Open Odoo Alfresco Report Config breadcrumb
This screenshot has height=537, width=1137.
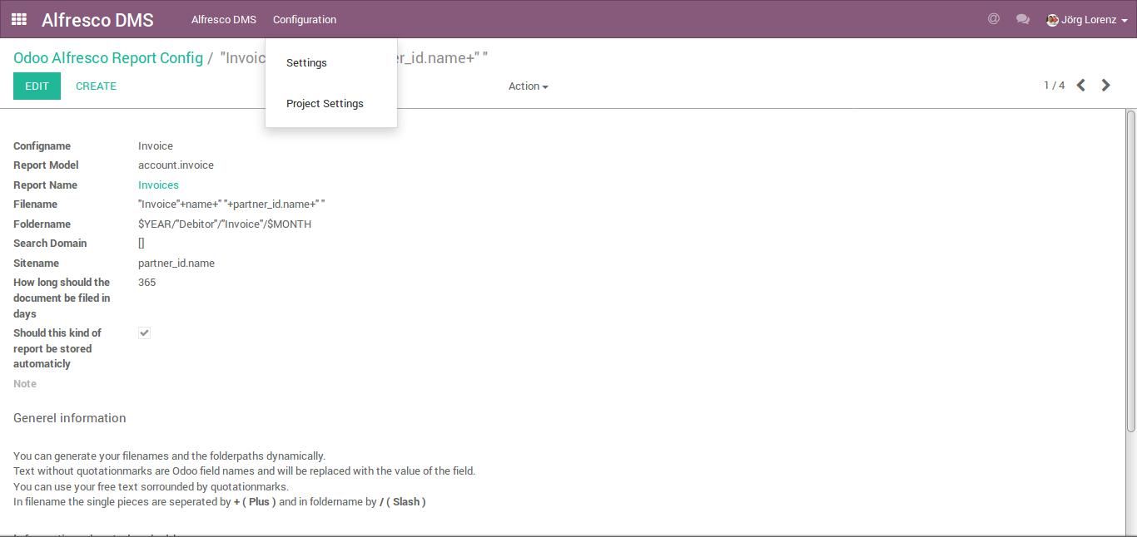point(108,58)
